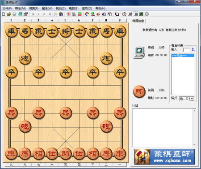This screenshot has width=201, height=169.
Task: Open the 帮助(H) menu
Action: (100, 9)
